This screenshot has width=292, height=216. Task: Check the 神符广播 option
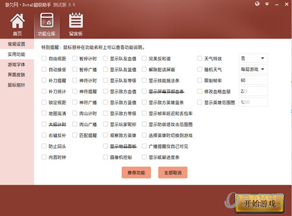[x=75, y=102]
